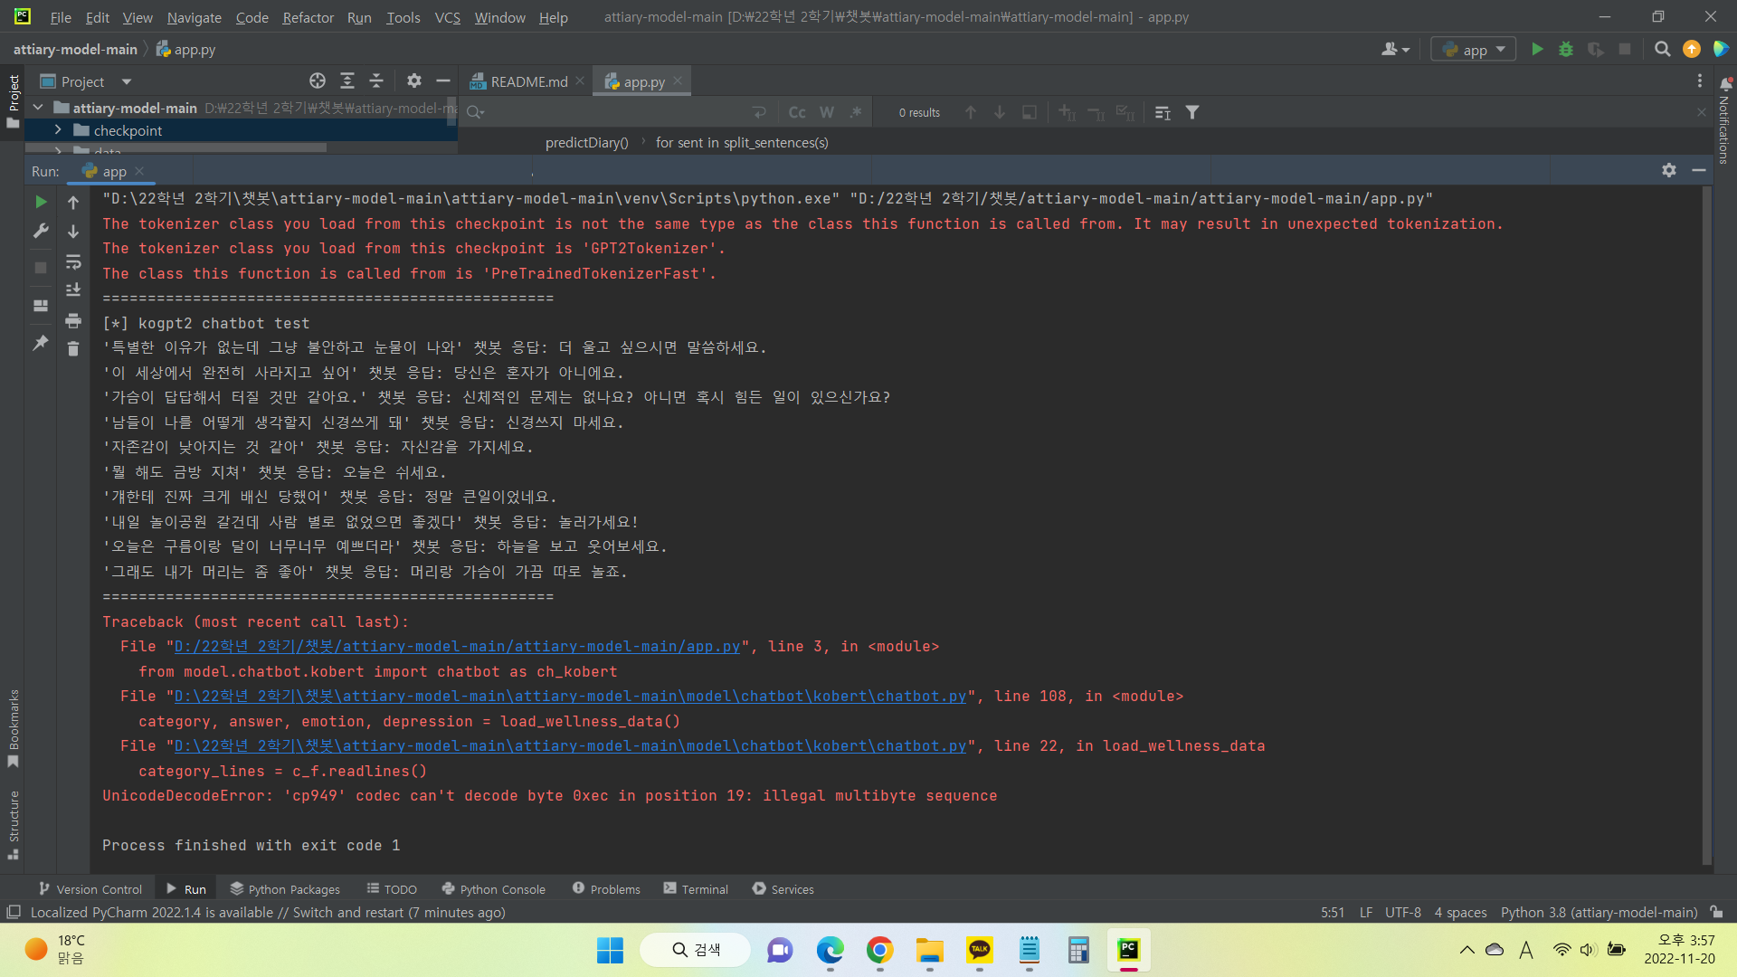Click the Select Opened File target icon
The image size is (1737, 977).
click(x=318, y=81)
